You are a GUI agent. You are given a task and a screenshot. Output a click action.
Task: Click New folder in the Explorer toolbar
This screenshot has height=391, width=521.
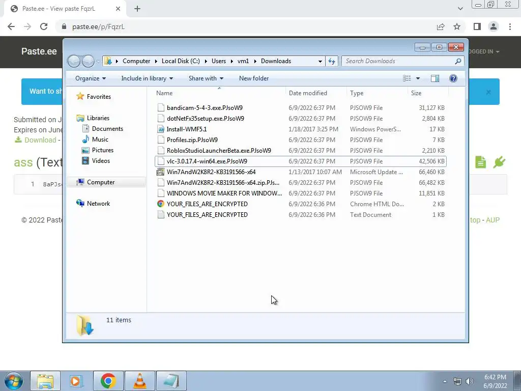(x=254, y=78)
